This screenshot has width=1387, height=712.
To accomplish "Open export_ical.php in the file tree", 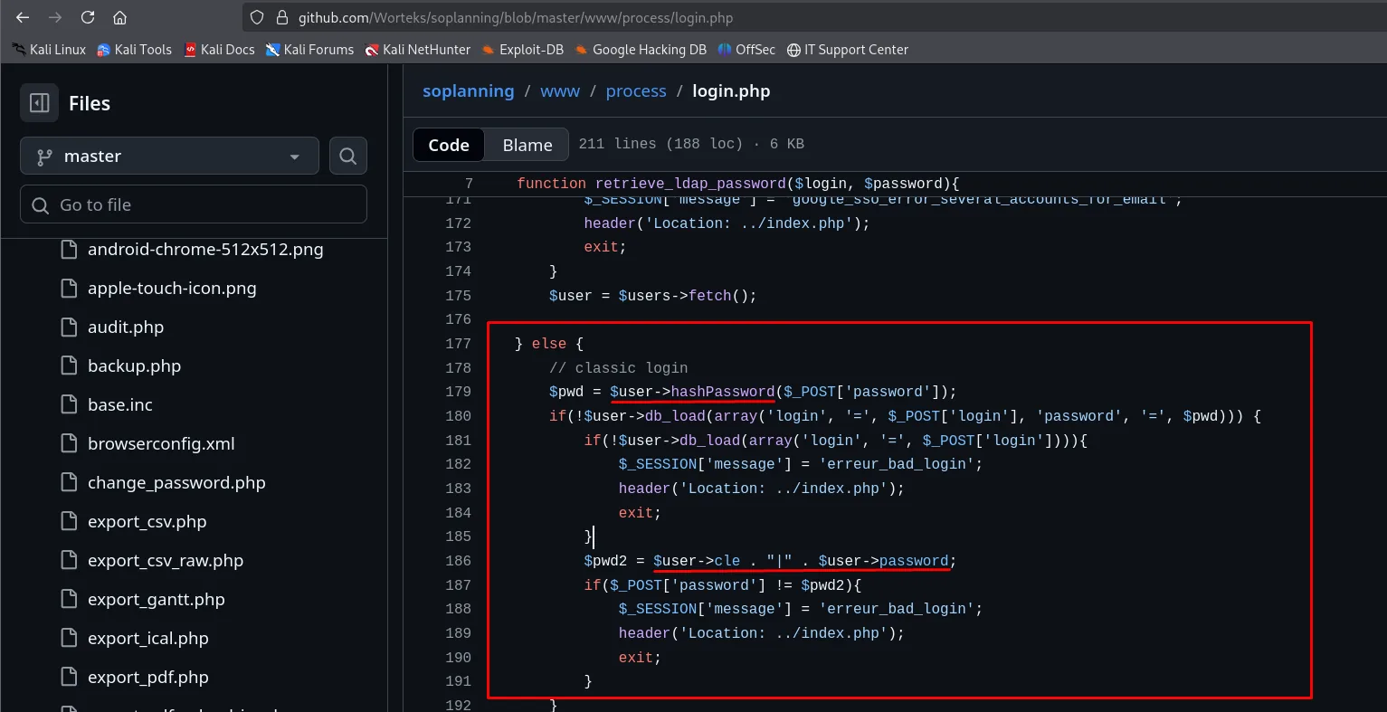I will tap(147, 638).
